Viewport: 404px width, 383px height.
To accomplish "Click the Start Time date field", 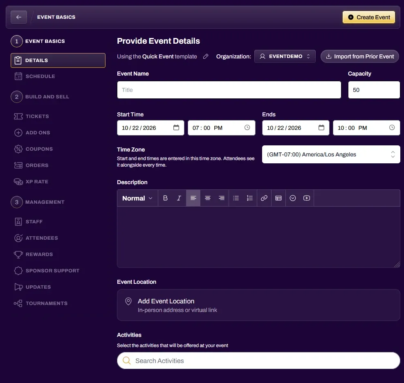I will [x=150, y=128].
